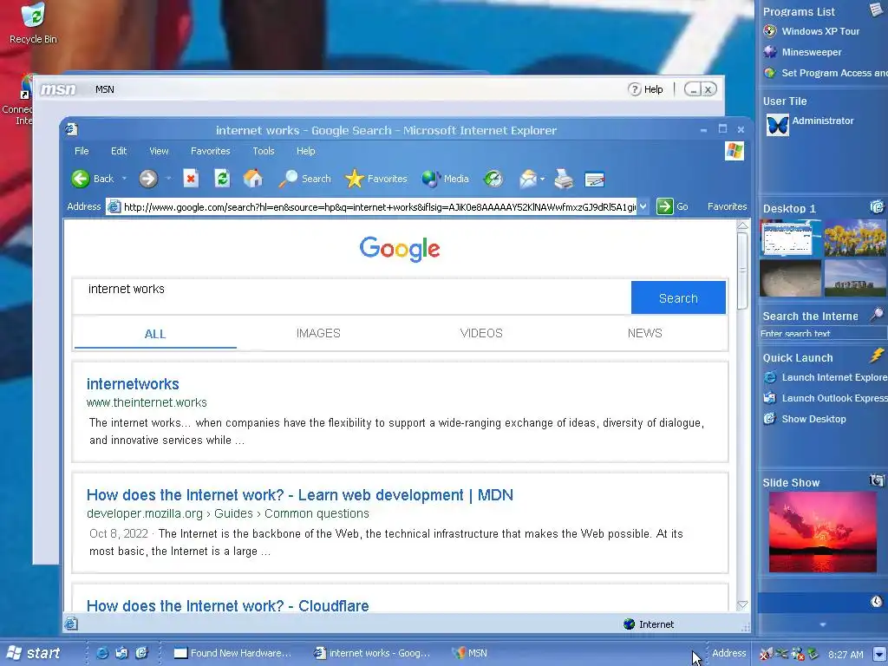Open the Start menu

pos(34,653)
